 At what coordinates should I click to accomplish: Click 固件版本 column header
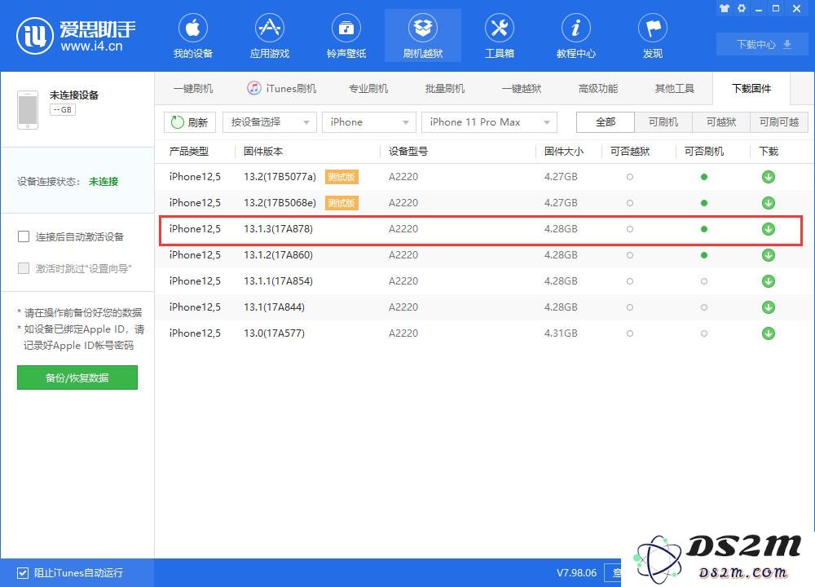(x=263, y=152)
